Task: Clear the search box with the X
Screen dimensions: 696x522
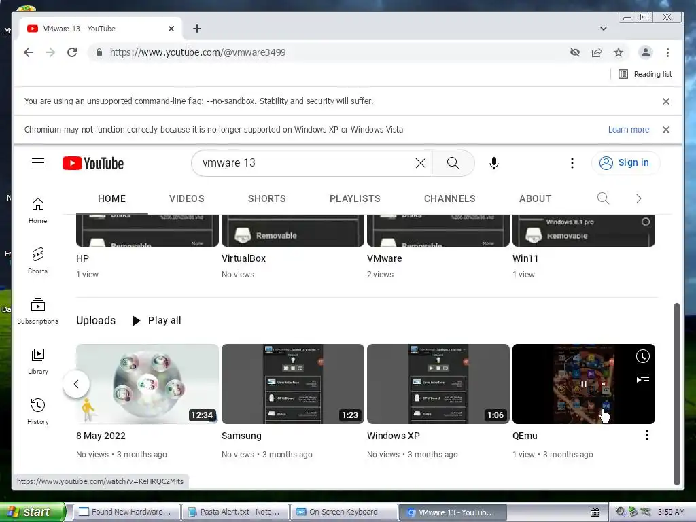Action: [420, 163]
